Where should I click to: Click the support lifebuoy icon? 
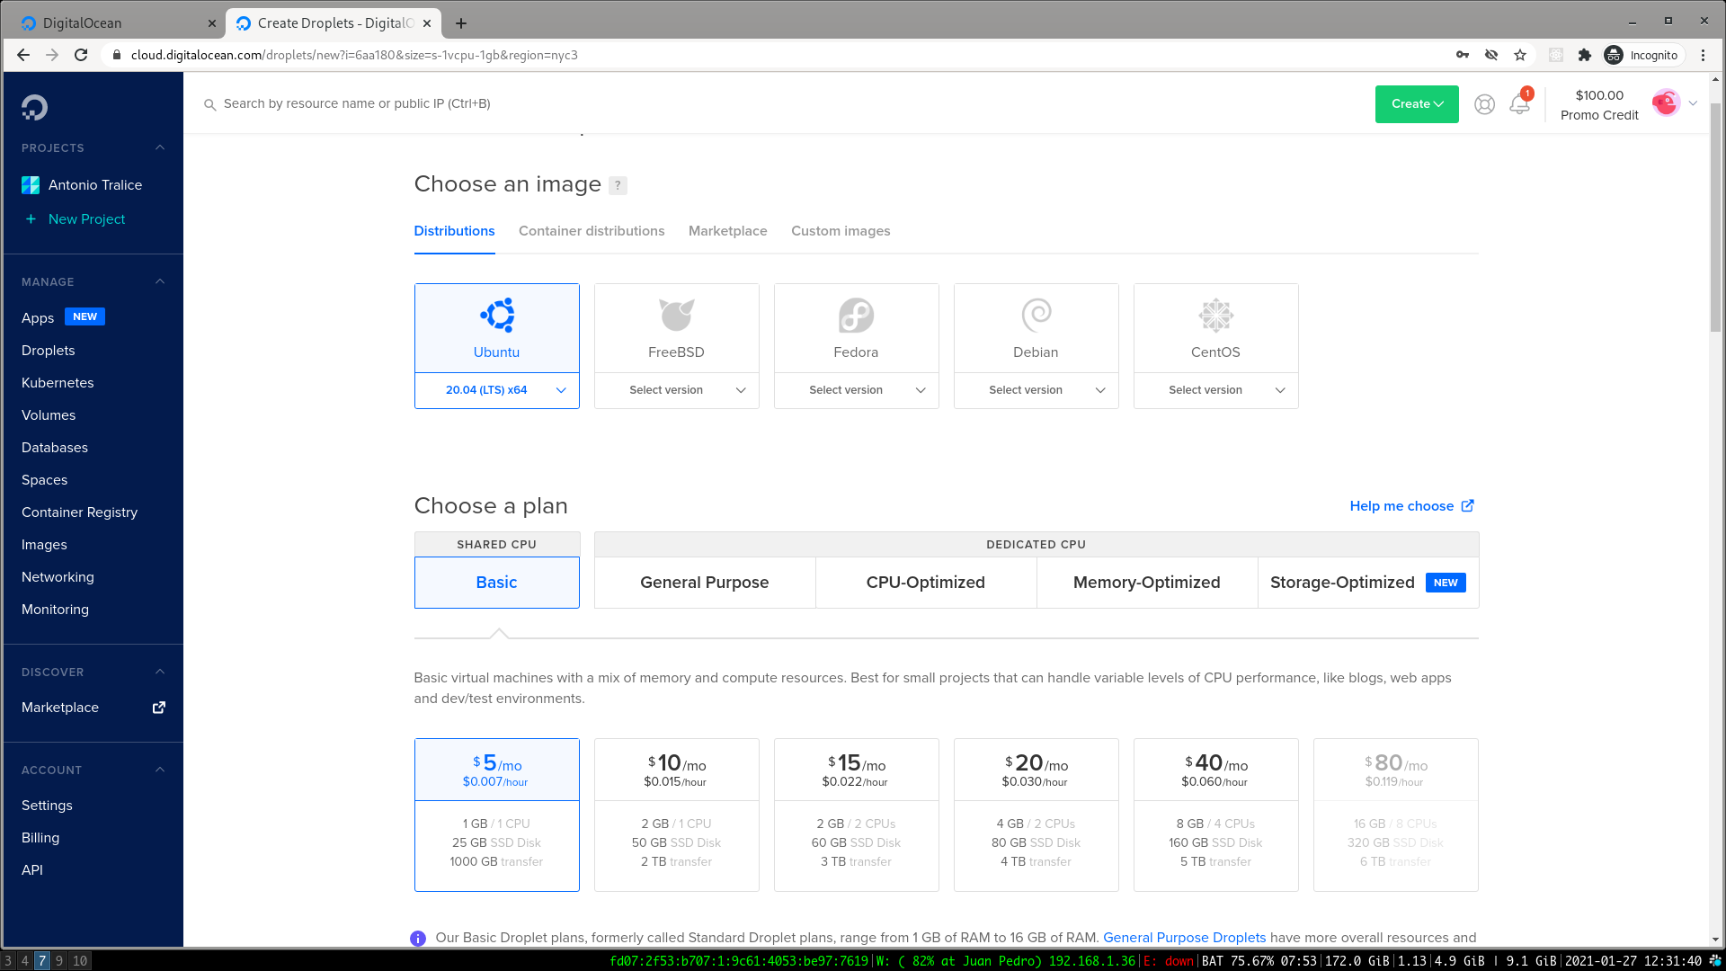(x=1484, y=104)
